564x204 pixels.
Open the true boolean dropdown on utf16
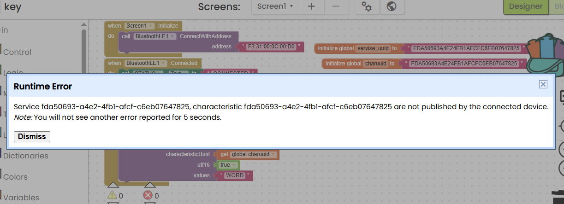point(229,165)
